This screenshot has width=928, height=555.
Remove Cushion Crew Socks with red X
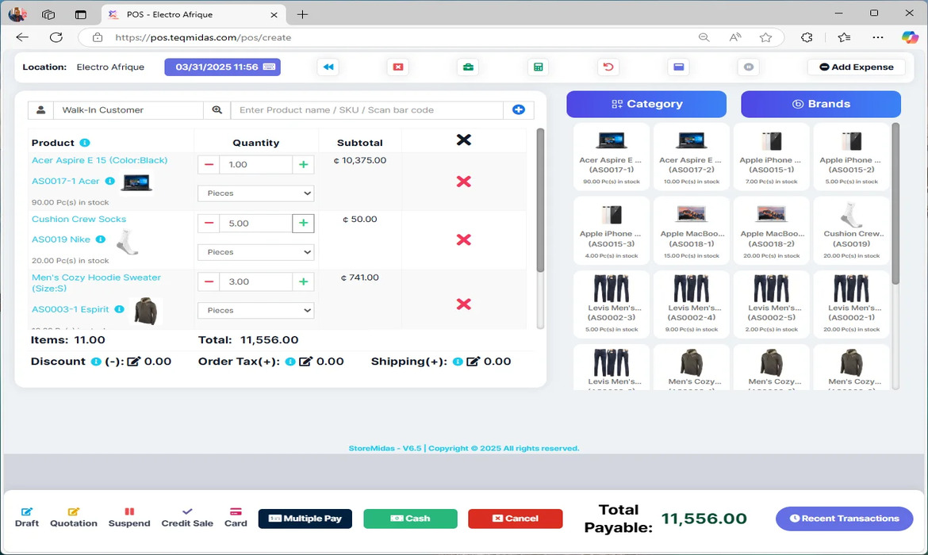(x=464, y=239)
